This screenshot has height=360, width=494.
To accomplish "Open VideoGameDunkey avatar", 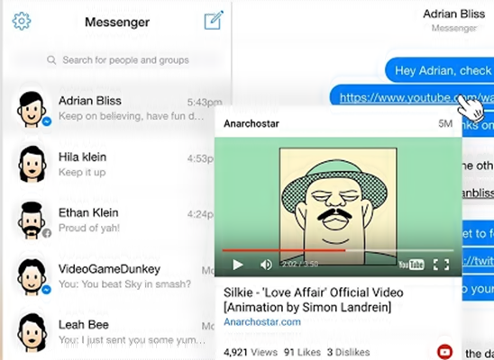I will point(32,276).
